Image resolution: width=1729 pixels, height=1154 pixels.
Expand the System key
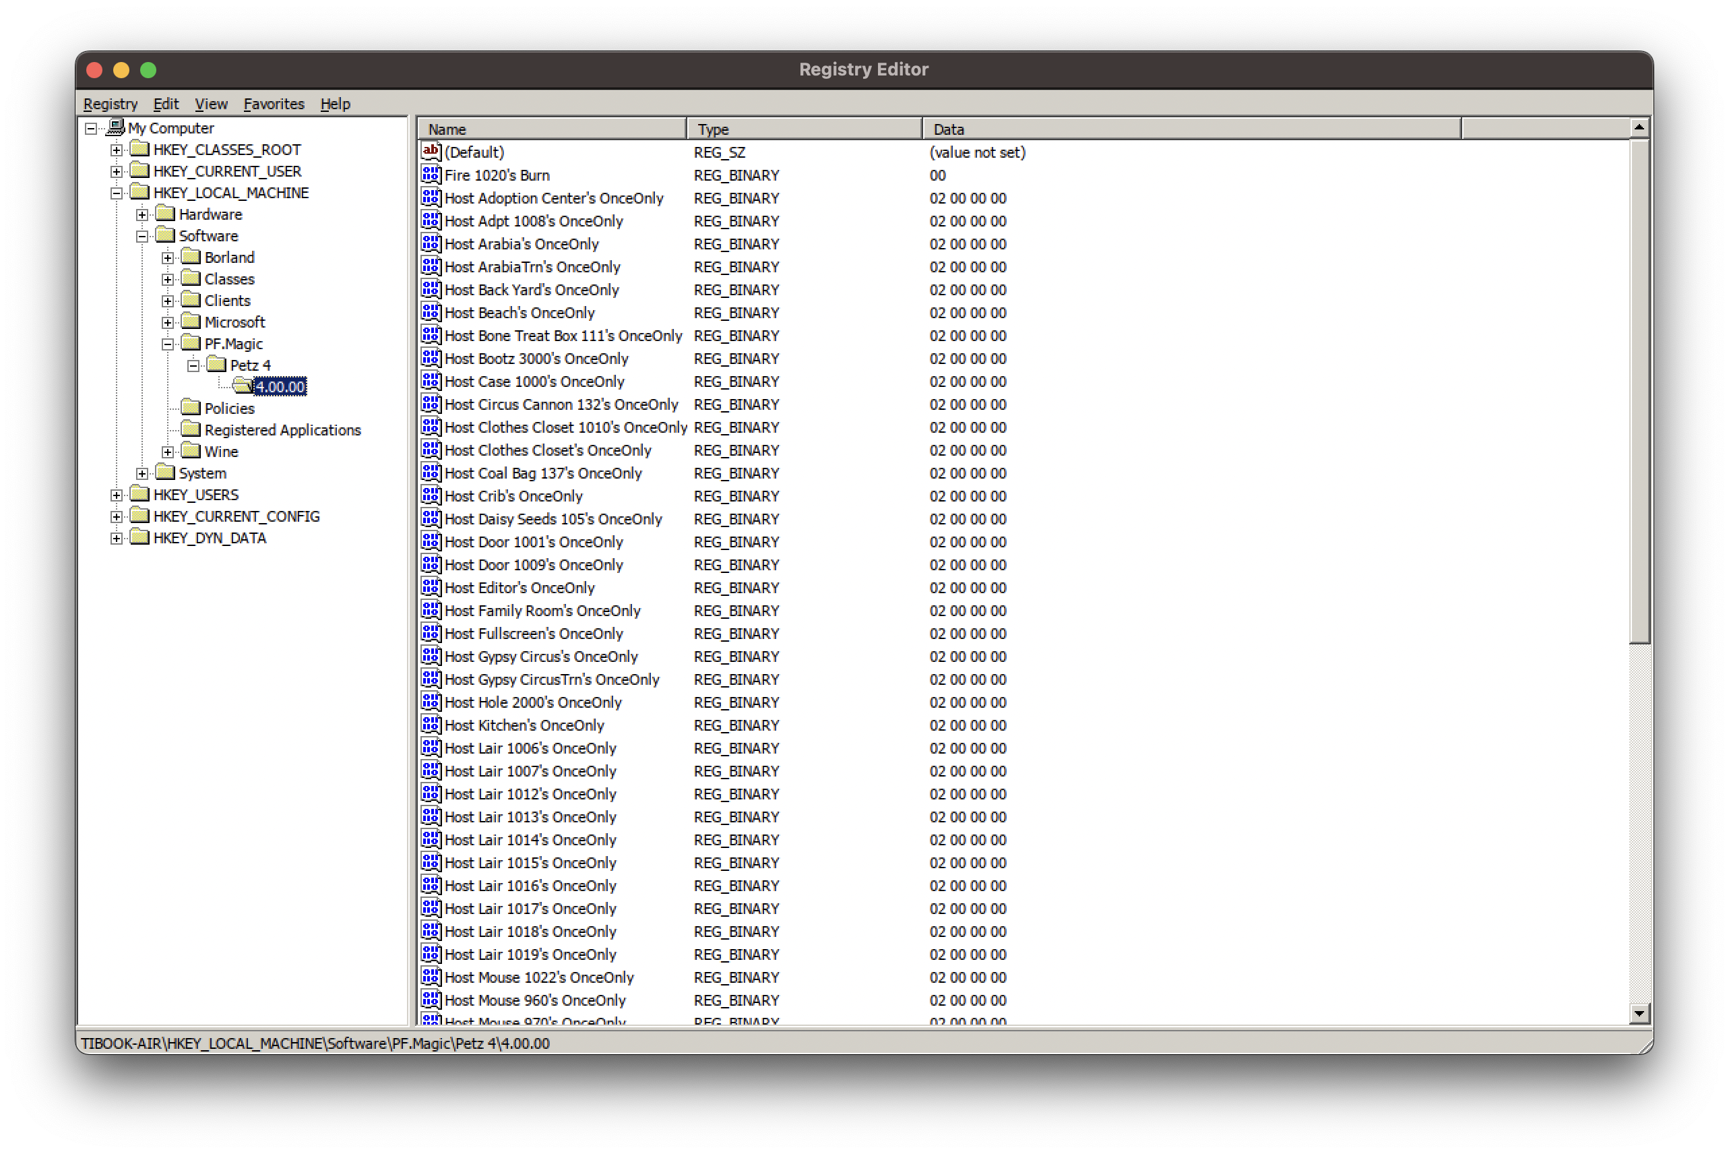point(142,473)
